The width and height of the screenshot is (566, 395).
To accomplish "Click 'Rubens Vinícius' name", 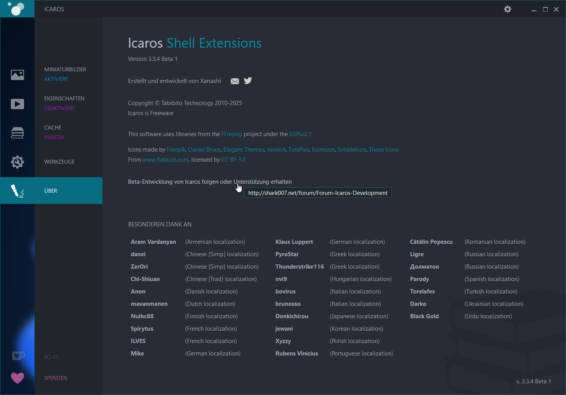I will click(x=297, y=354).
